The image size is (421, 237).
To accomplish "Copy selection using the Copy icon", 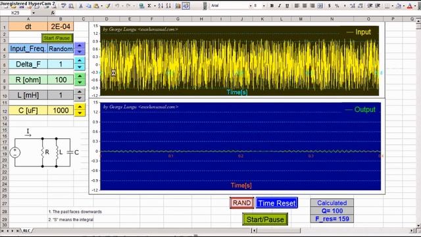I will [x=88, y=5].
